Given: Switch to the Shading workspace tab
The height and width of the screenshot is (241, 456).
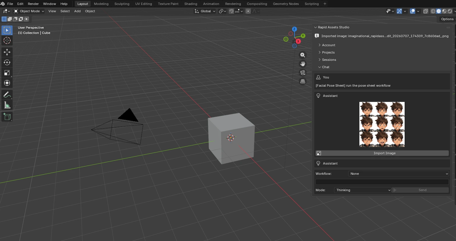Looking at the screenshot, I should tap(191, 4).
